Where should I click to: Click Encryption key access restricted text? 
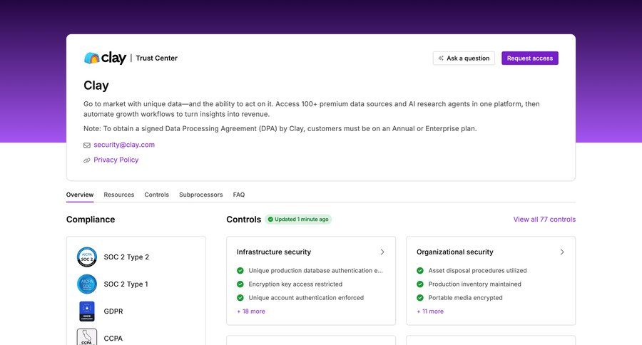point(295,284)
